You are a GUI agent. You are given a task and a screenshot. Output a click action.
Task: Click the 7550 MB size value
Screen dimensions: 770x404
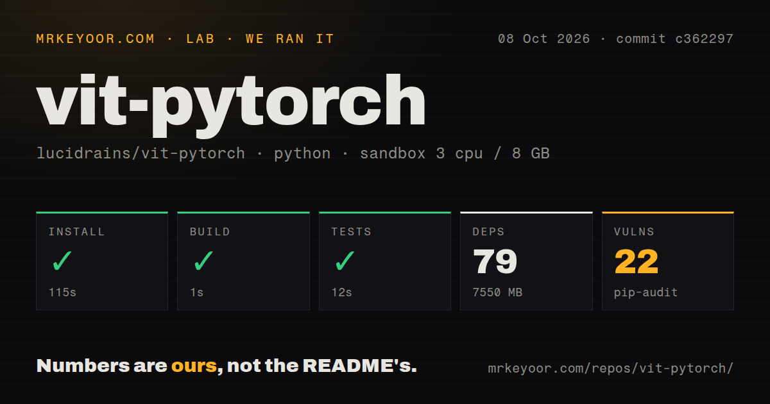tap(497, 292)
